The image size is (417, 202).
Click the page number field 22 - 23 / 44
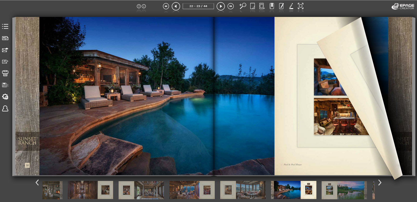tap(198, 6)
